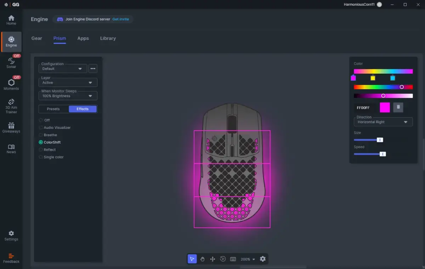Open the When Monitor Sleeps dropdown

68,96
